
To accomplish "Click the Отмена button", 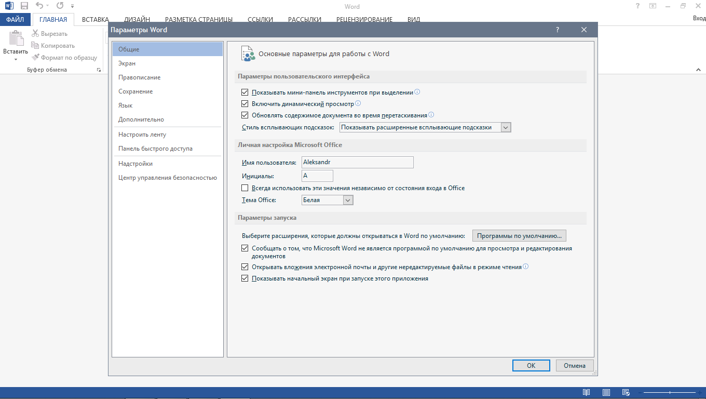I will click(x=575, y=366).
